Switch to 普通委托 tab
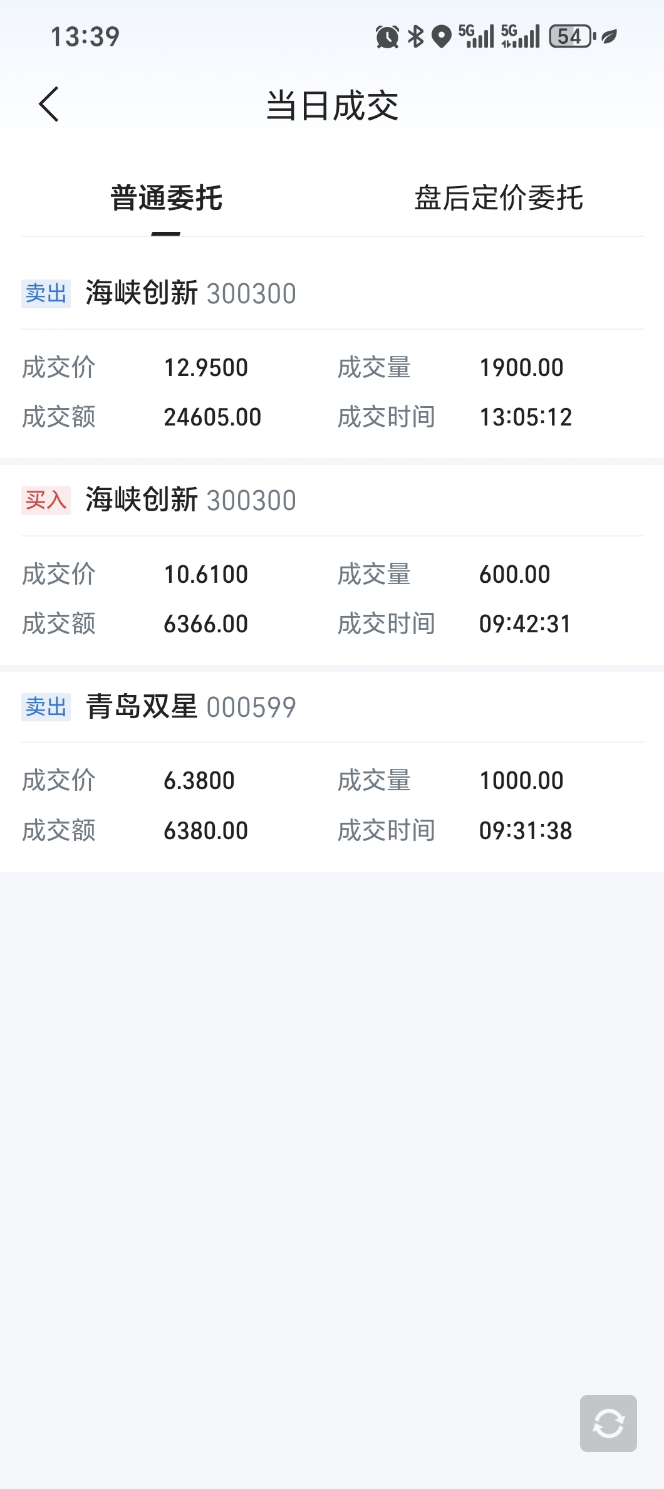 pos(166,198)
